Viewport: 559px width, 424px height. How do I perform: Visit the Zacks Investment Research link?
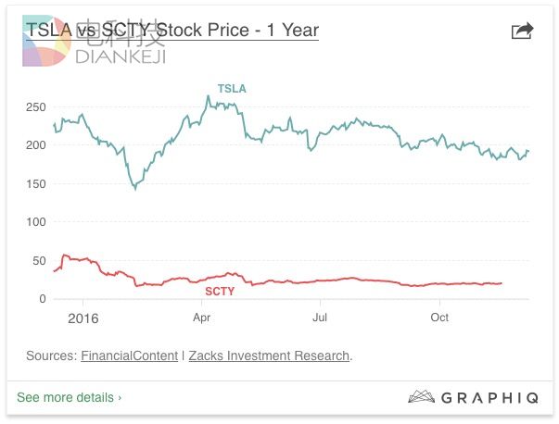pos(269,355)
